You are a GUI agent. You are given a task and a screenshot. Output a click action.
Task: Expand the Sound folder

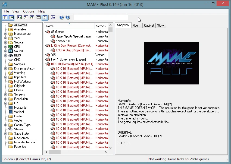(x=6, y=51)
